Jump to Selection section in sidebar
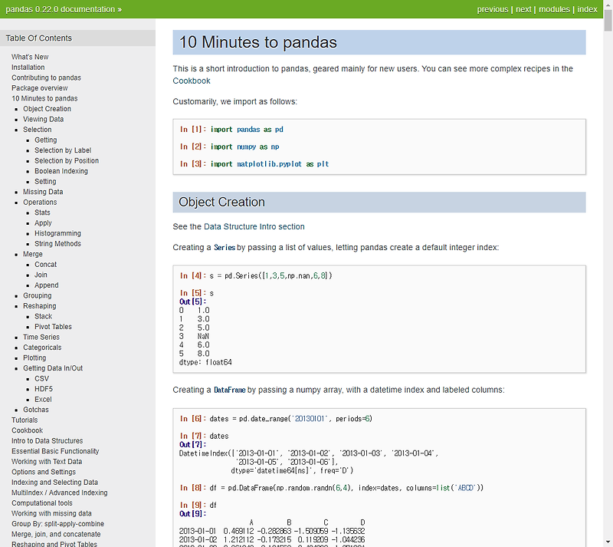Image resolution: width=613 pixels, height=547 pixels. pos(37,130)
